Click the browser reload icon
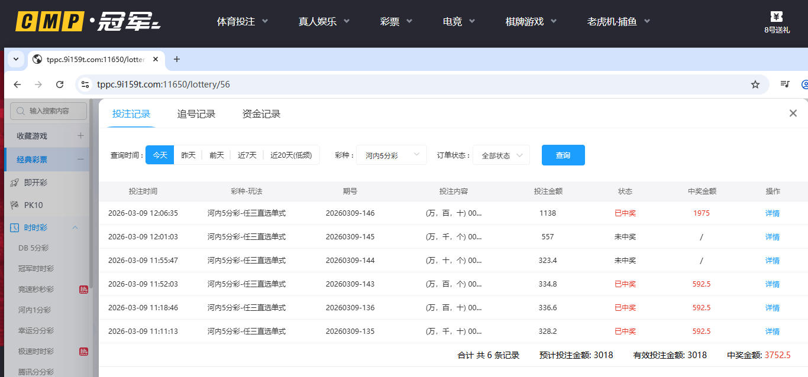Image resolution: width=808 pixels, height=377 pixels. tap(60, 84)
